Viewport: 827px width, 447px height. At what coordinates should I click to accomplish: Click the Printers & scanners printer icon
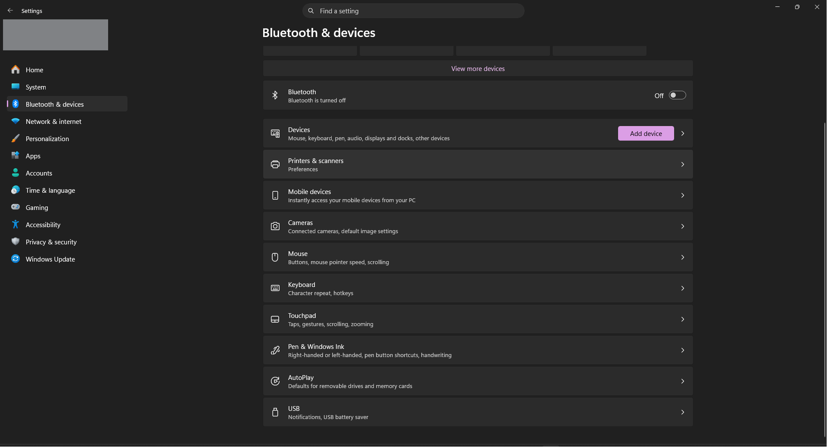(275, 164)
